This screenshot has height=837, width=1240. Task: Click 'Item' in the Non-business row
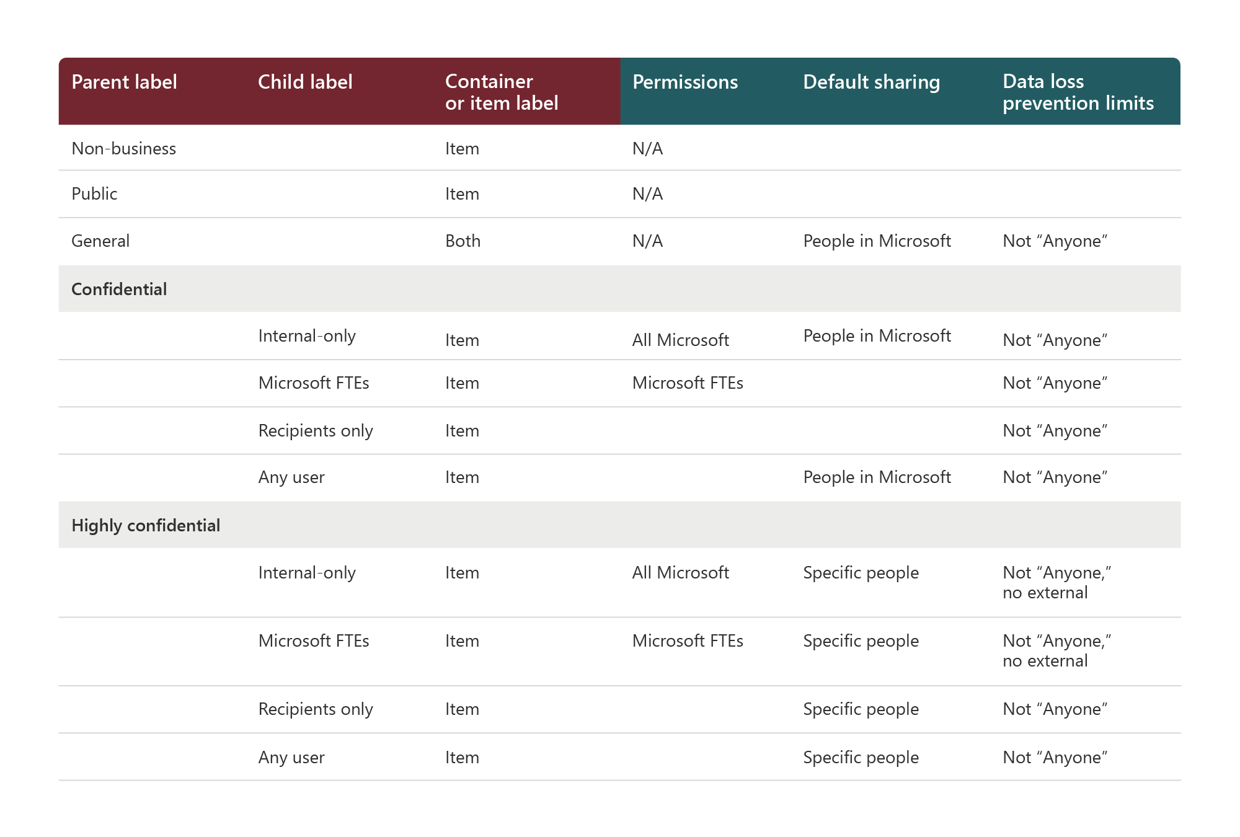[x=462, y=149]
